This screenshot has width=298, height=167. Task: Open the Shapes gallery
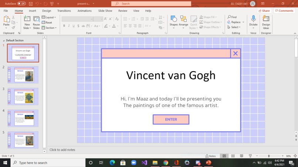[174, 22]
